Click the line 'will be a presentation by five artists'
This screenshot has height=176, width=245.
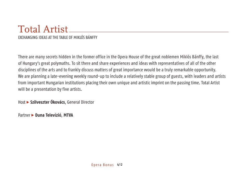click(x=50, y=89)
